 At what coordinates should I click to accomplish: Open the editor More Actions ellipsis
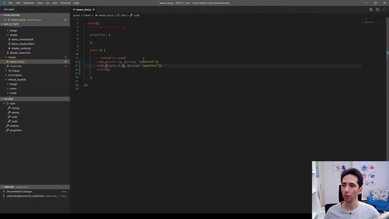(384, 10)
